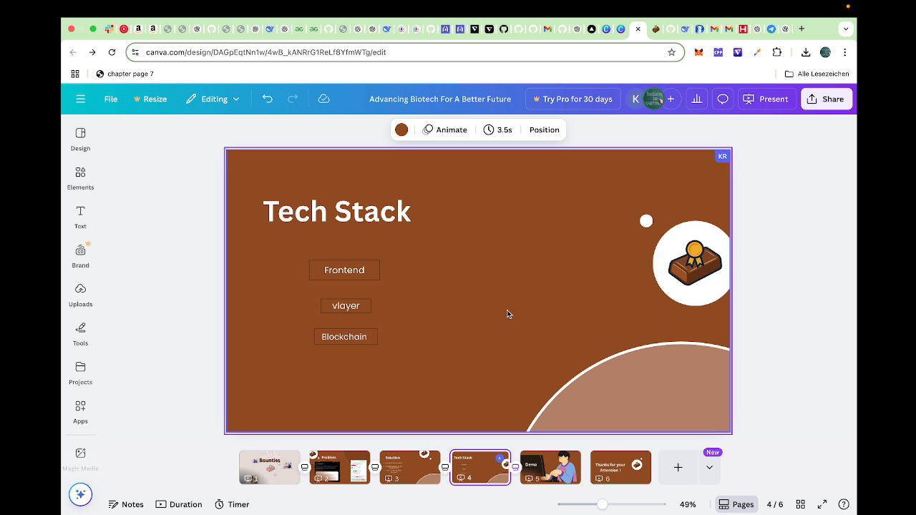916x515 pixels.
Task: Select the vlayer text box
Action: (x=346, y=305)
